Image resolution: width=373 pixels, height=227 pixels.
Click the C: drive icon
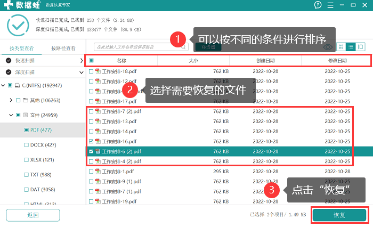pos(18,85)
